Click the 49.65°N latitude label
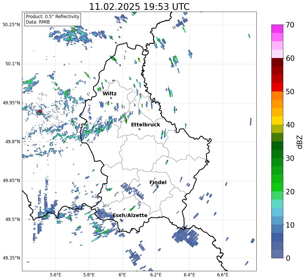 [x=11, y=180]
